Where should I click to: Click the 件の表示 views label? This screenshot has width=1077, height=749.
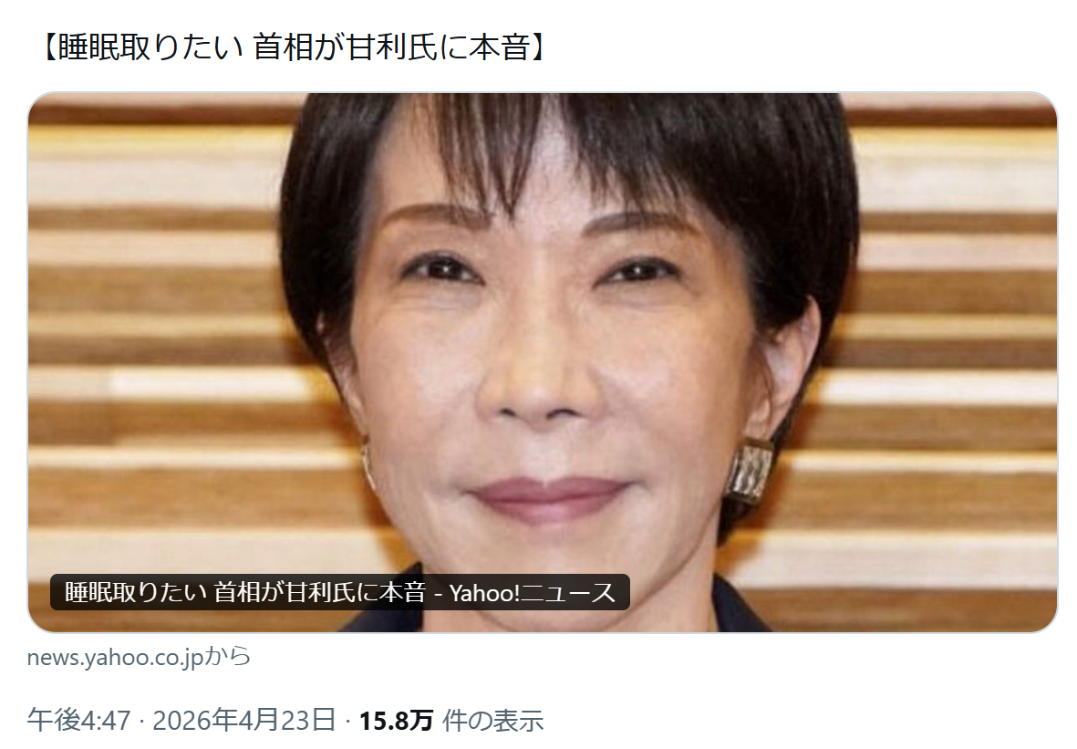[492, 720]
